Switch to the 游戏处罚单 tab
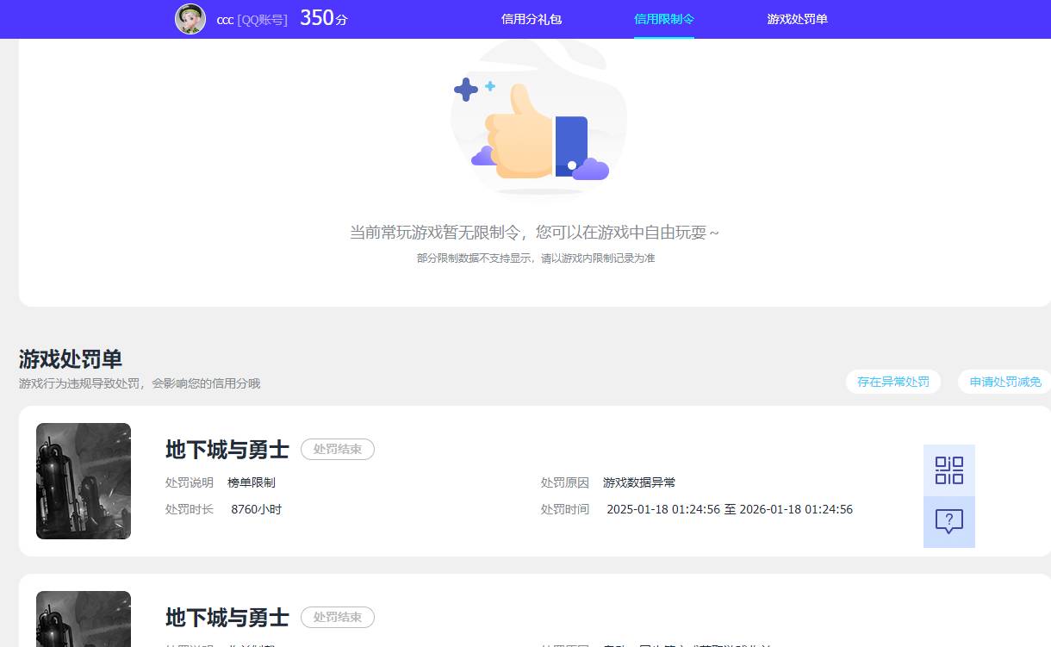The height and width of the screenshot is (647, 1051). [797, 19]
